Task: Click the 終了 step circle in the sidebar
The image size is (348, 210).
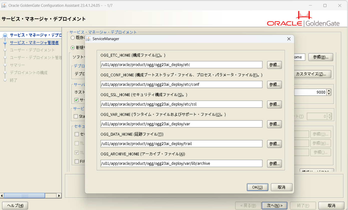Action: pos(5,80)
